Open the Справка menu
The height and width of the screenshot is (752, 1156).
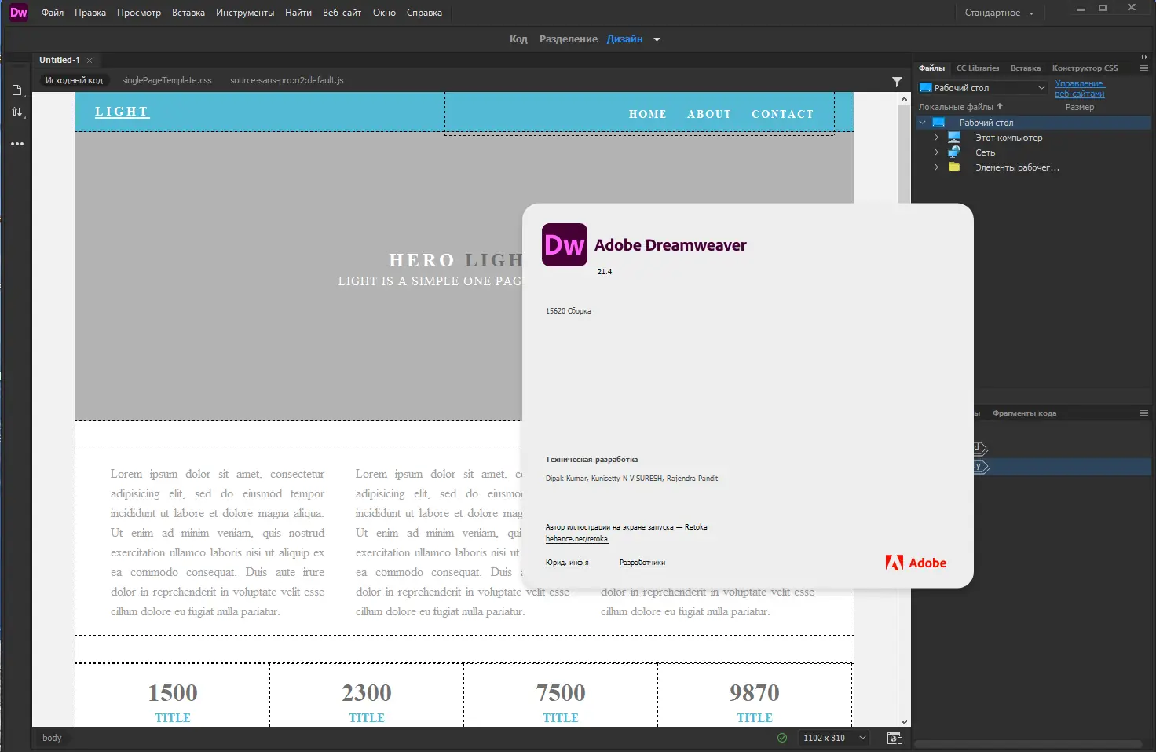tap(424, 13)
